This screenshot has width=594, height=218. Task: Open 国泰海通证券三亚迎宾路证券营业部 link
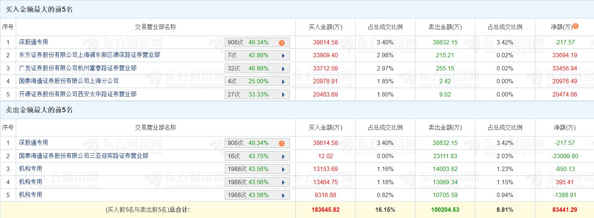pyautogui.click(x=83, y=156)
